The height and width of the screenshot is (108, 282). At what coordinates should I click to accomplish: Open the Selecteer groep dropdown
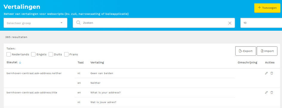pos(36,23)
